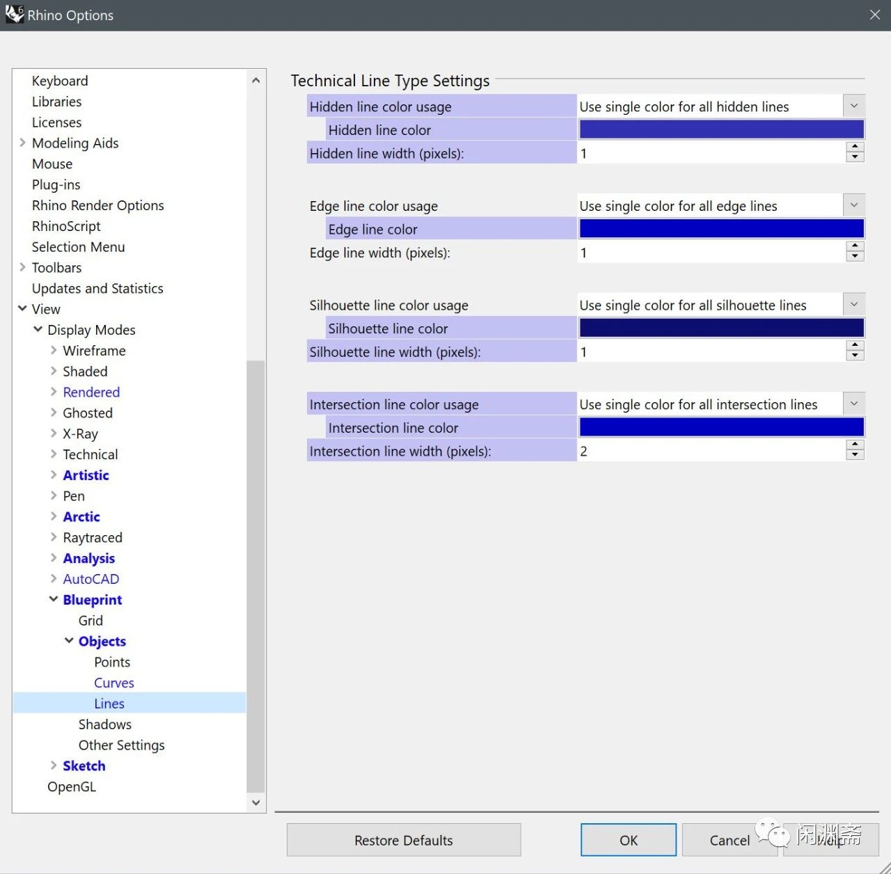Expand the X-Ray display mode node
Screen dimensions: 891x874
(x=54, y=433)
